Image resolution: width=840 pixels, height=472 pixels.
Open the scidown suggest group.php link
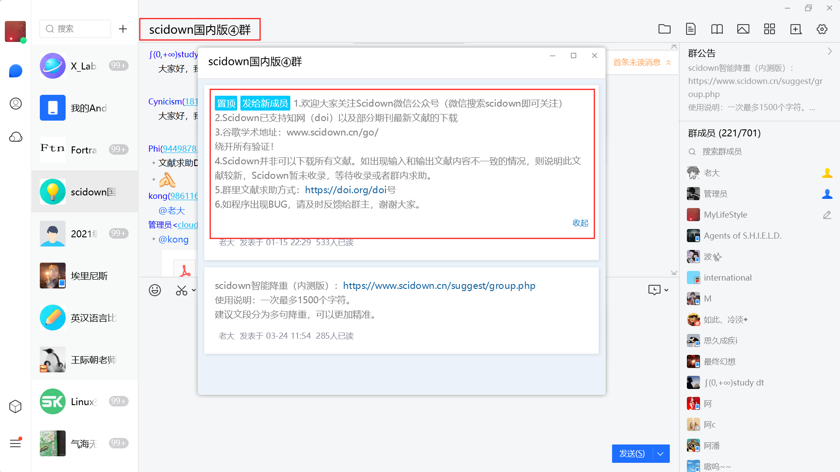[x=439, y=285]
